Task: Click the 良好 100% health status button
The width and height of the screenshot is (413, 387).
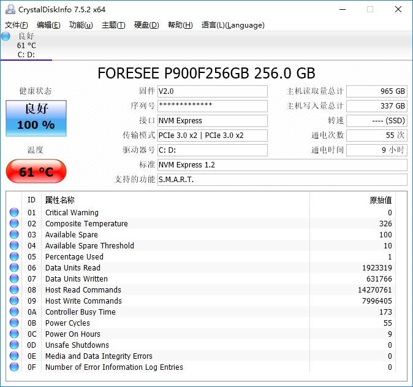Action: (x=36, y=118)
